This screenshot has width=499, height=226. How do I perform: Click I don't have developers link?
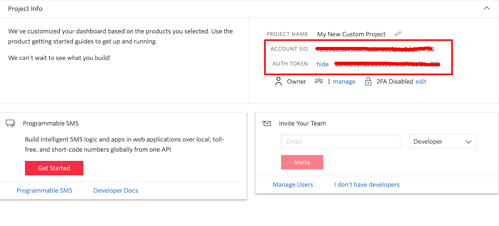point(367,185)
